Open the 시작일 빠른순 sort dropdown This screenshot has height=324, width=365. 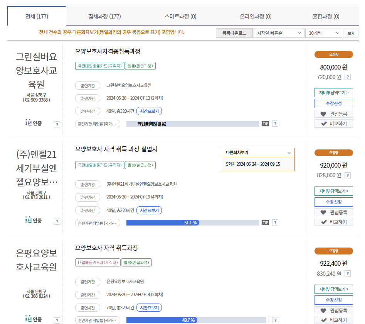click(278, 33)
